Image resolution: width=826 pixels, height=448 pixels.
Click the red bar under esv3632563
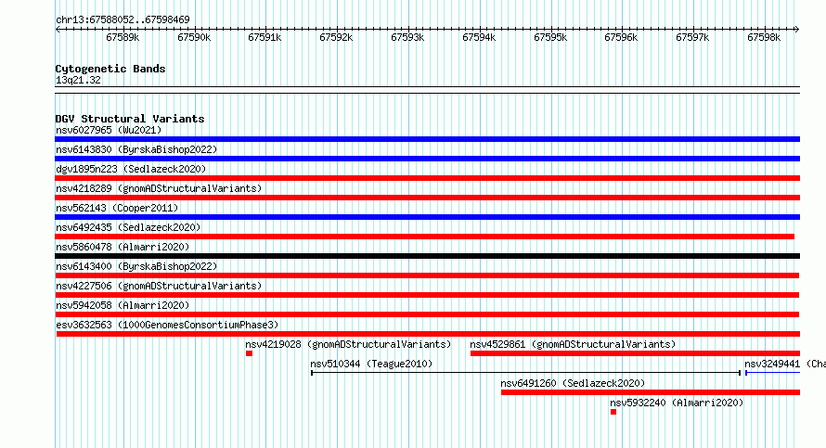point(428,334)
